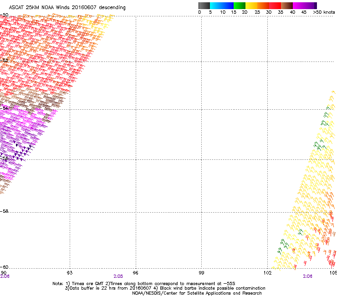Click the legend value '20'
Image resolution: width=337 pixels, height=296 pixels.
click(245, 12)
